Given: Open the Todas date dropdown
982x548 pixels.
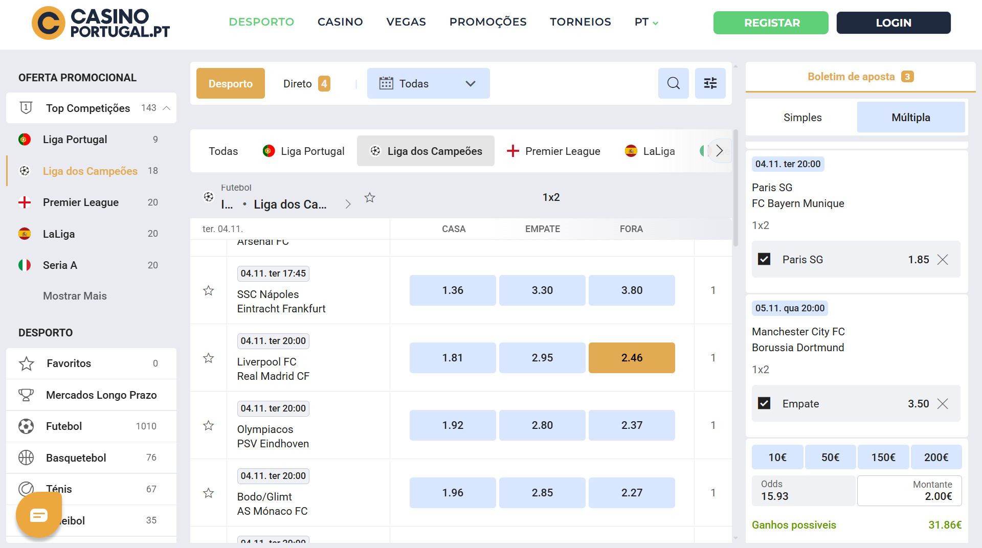Looking at the screenshot, I should tap(428, 83).
